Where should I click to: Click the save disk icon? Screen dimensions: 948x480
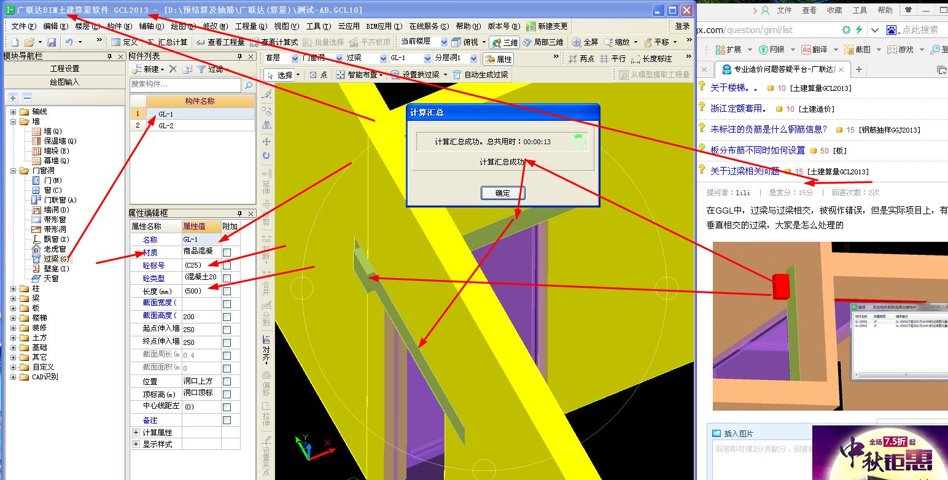[x=52, y=42]
